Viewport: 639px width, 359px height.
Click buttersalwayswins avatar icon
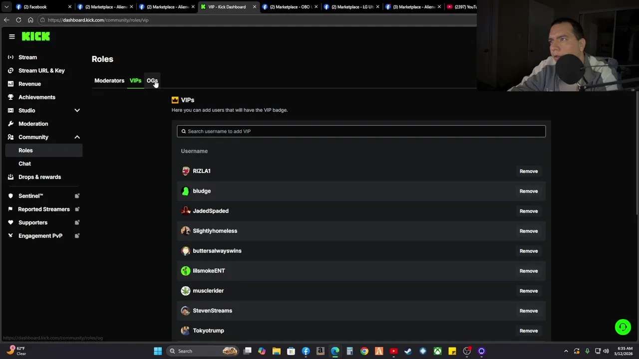pos(186,251)
